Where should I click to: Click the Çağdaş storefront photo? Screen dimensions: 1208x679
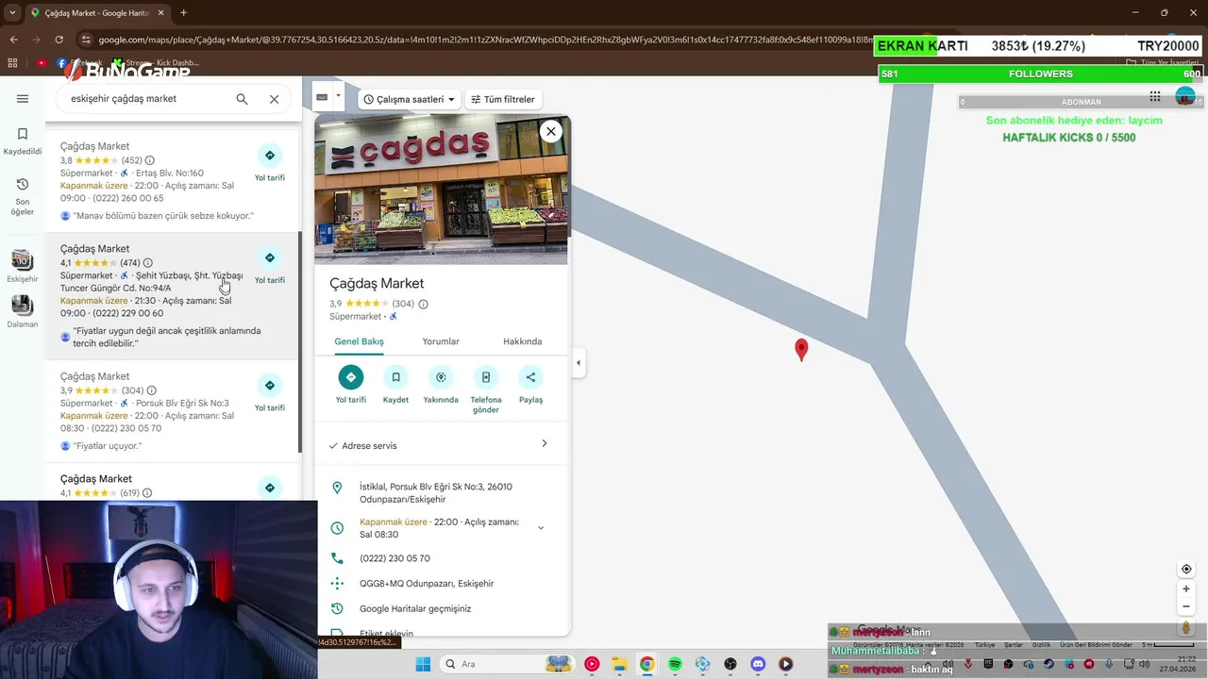pyautogui.click(x=441, y=190)
